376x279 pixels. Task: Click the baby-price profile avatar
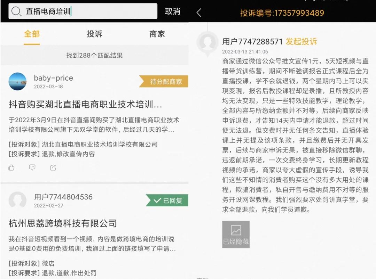coord(17,82)
